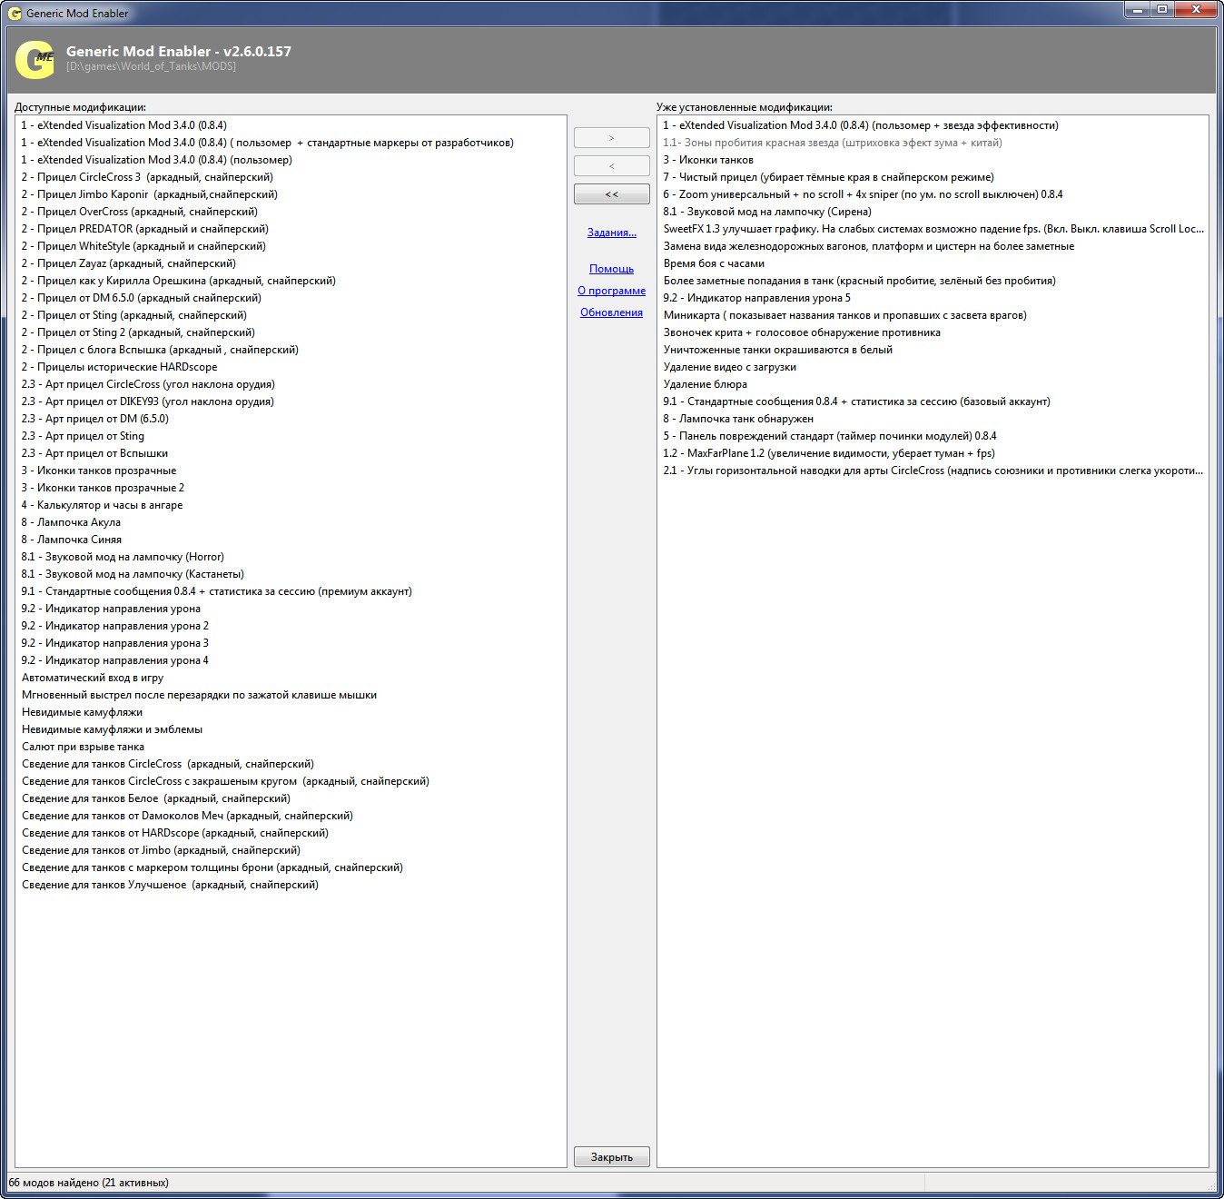
Task: Click the disable mod '<' arrow button
Action: click(611, 165)
